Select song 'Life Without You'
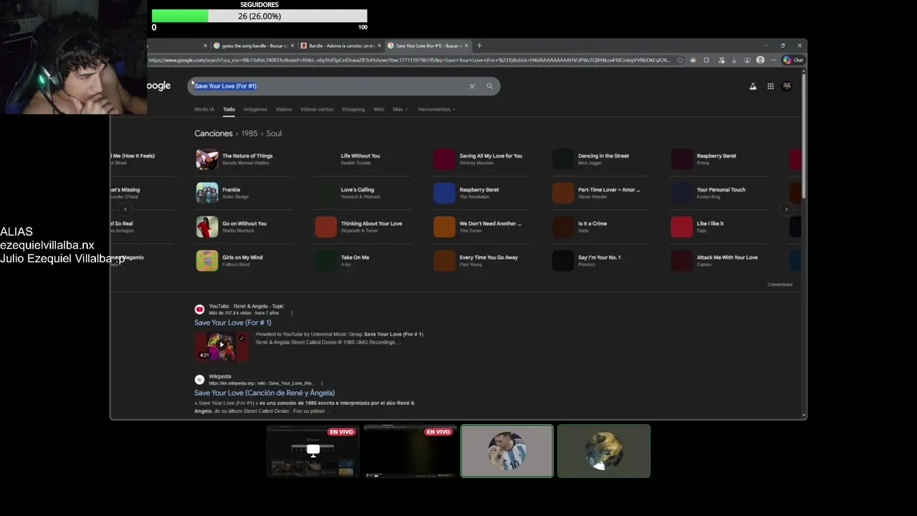This screenshot has width=917, height=516. pos(362,158)
